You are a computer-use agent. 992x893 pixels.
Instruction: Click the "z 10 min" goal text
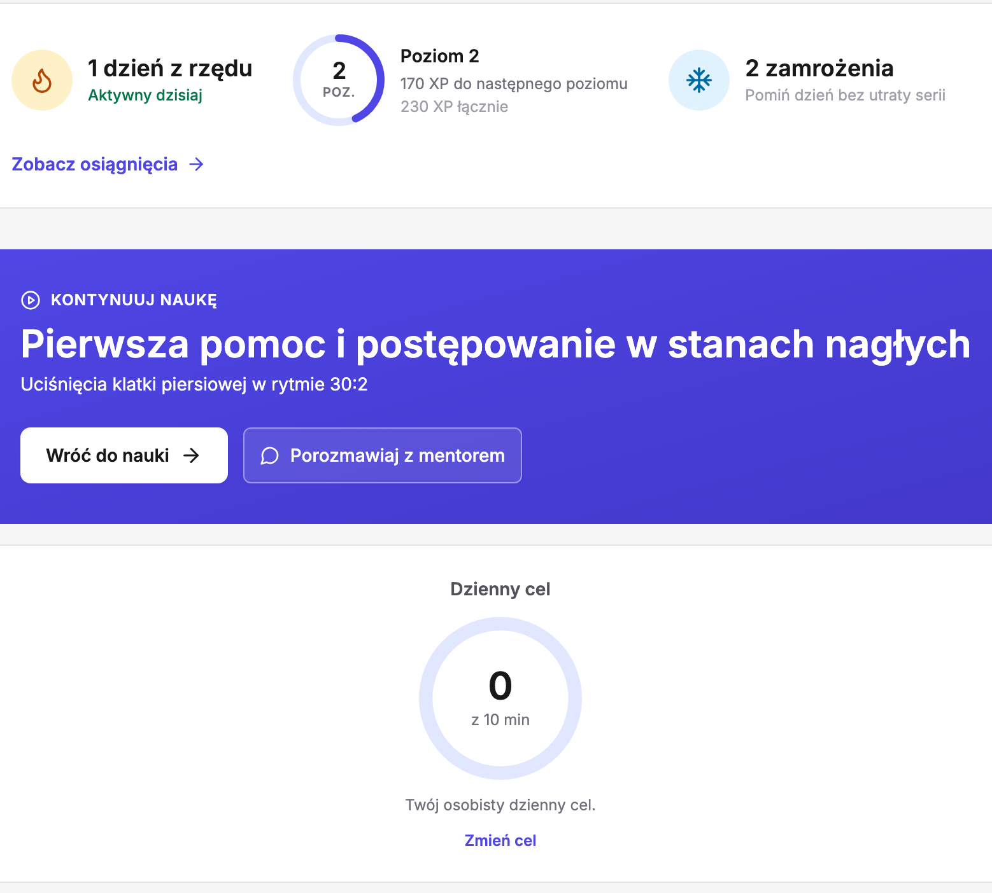(500, 719)
